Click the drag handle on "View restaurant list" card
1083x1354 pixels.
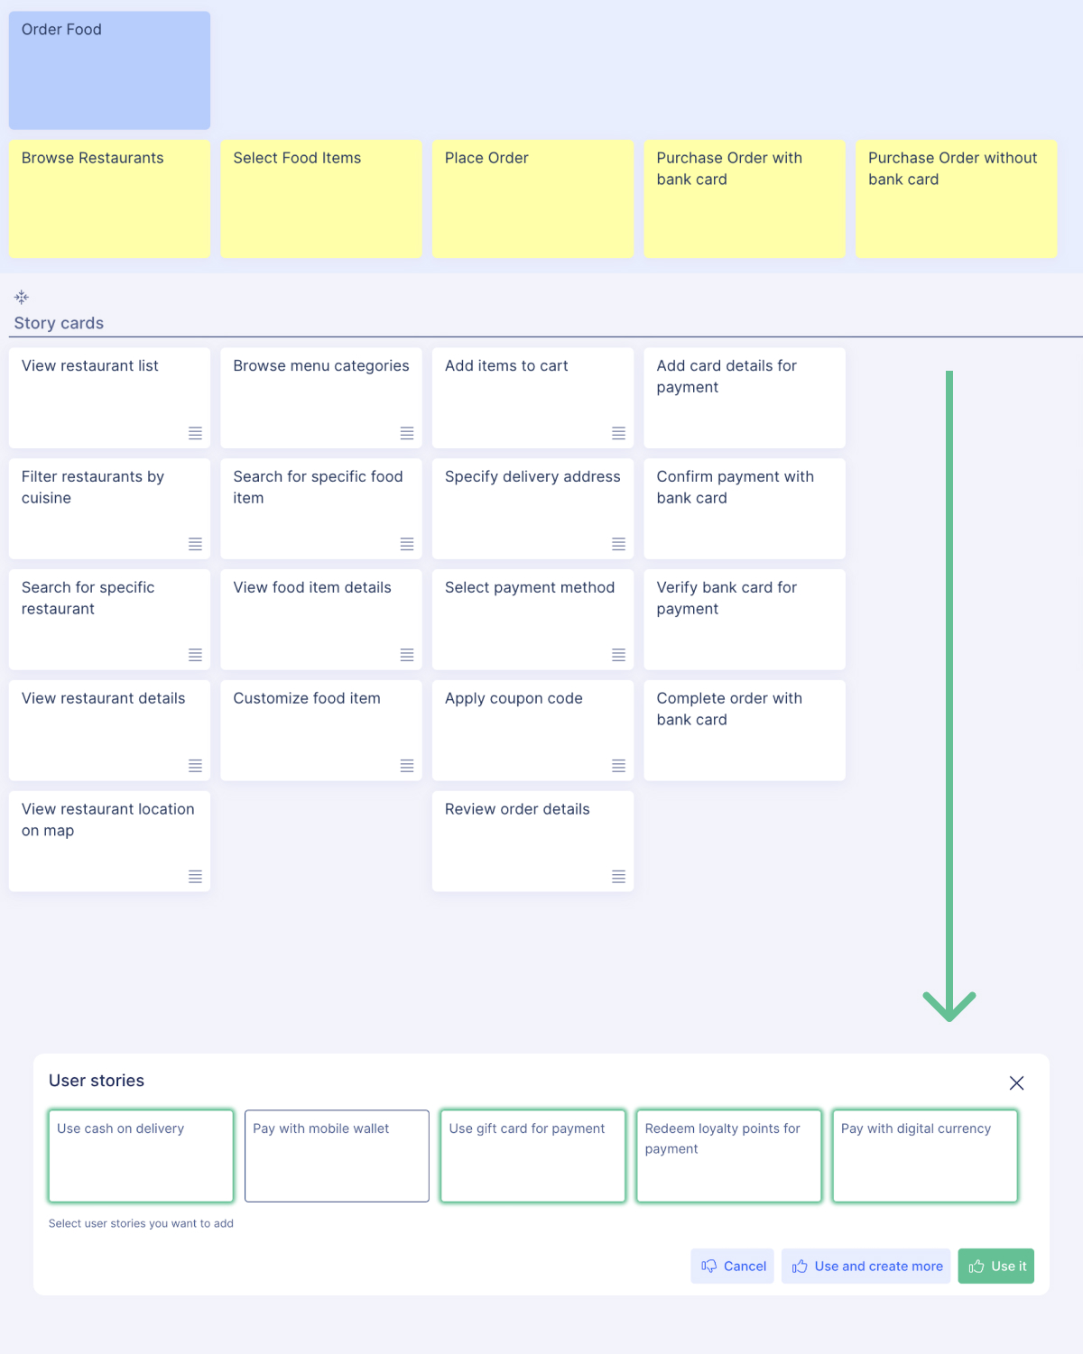point(195,433)
